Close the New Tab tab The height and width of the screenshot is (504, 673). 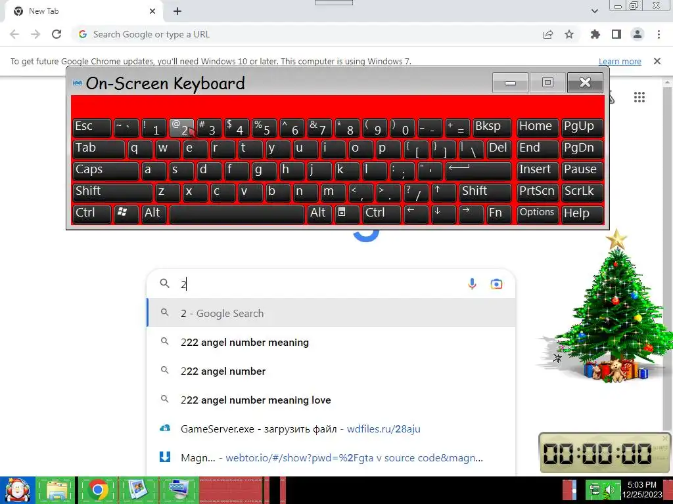(x=152, y=11)
